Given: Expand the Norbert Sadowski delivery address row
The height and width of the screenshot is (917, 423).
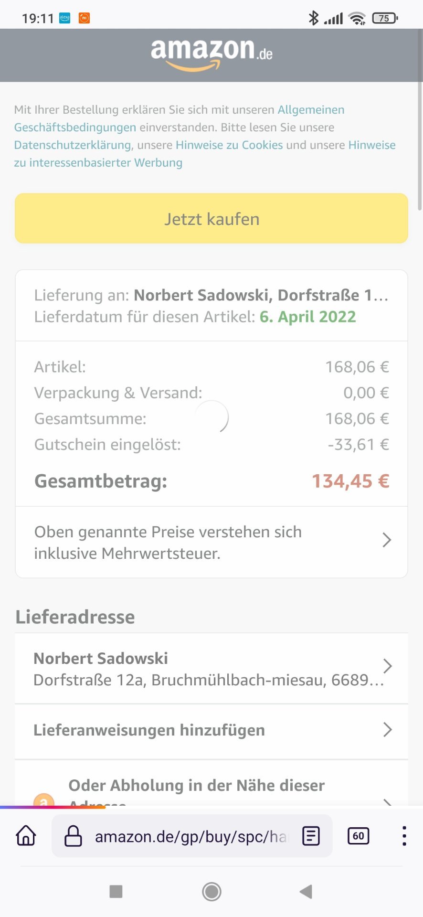Looking at the screenshot, I should [x=387, y=666].
